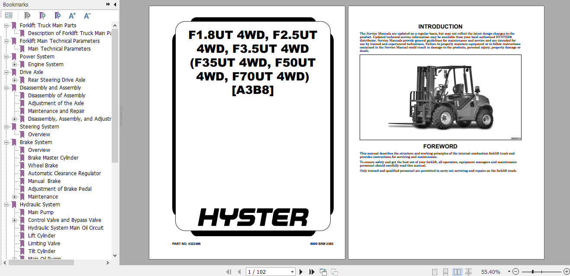Open the bookmark options list icon
This screenshot has height=276, width=570.
[x=9, y=15]
